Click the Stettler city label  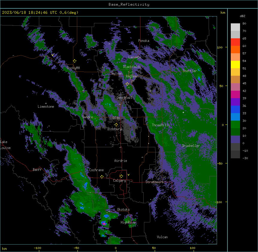coord(190,71)
